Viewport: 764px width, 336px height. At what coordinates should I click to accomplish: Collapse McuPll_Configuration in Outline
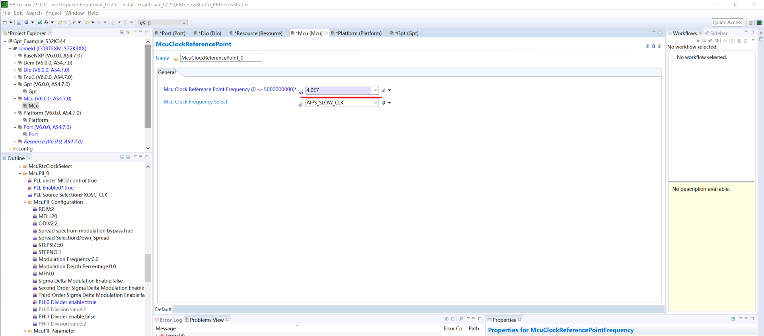click(25, 202)
